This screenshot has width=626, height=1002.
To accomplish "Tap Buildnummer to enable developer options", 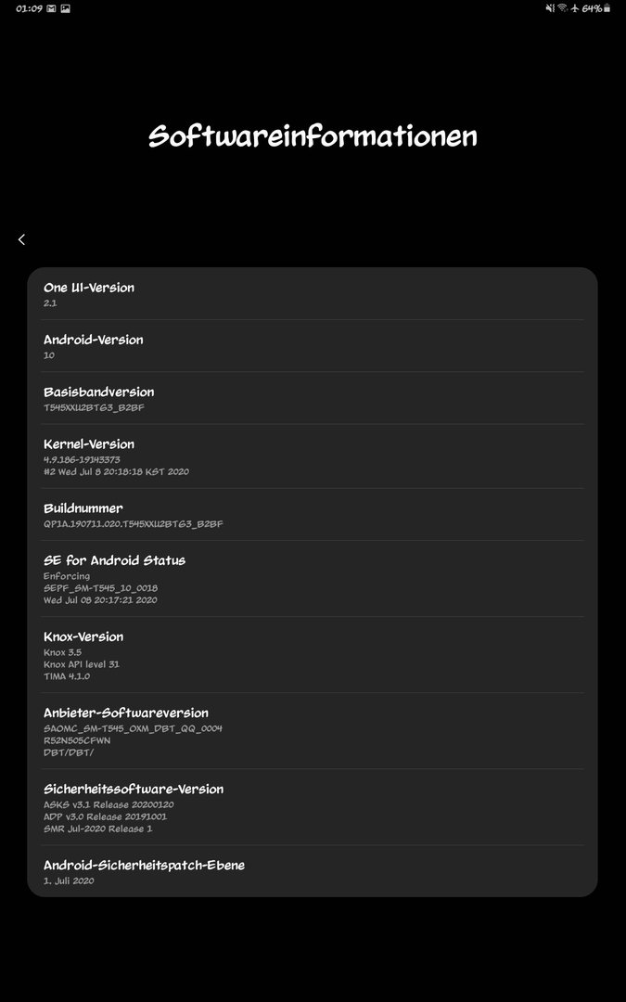I will 313,514.
